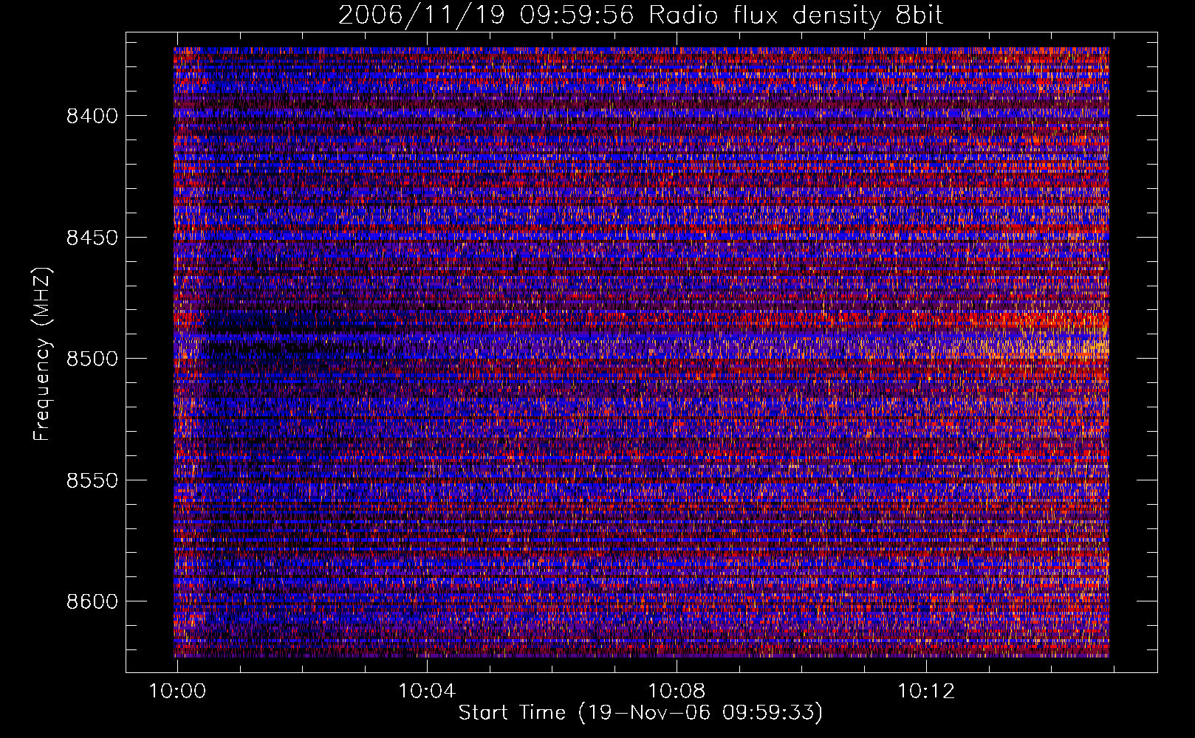The width and height of the screenshot is (1195, 738).
Task: Select the 8600 frequency axis label
Action: (x=92, y=601)
